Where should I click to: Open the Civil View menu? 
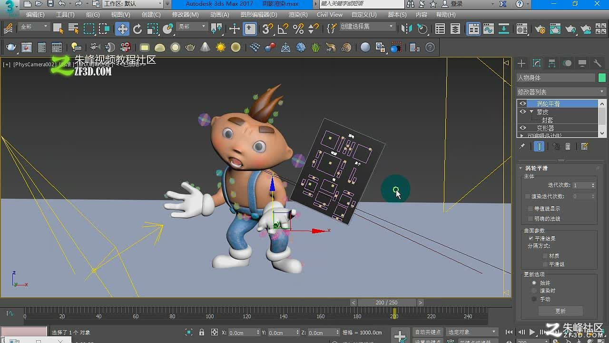(x=329, y=15)
